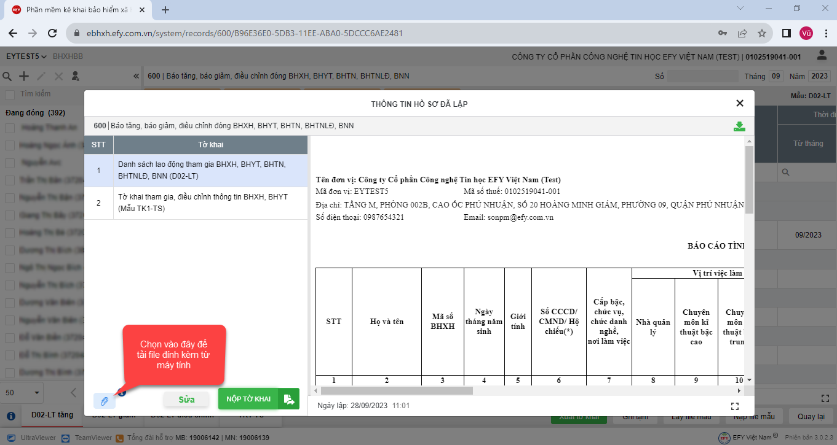Expand the document preview to fullscreen in the dialog

734,406
